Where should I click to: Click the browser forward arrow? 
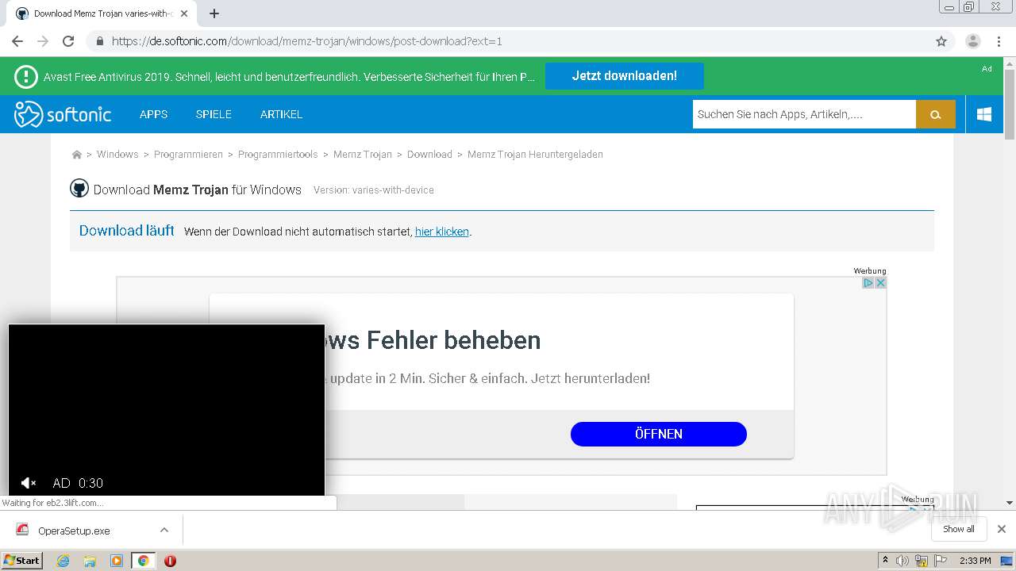click(43, 41)
